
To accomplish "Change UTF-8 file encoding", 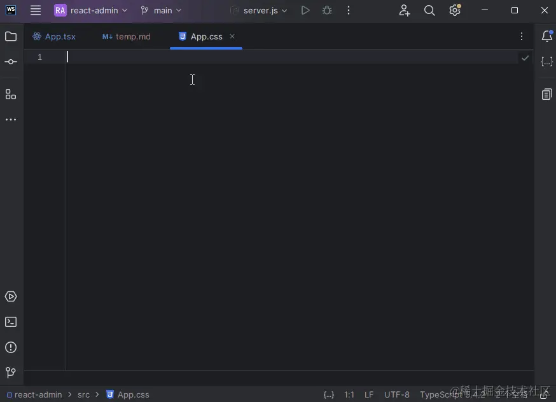I will [x=397, y=394].
